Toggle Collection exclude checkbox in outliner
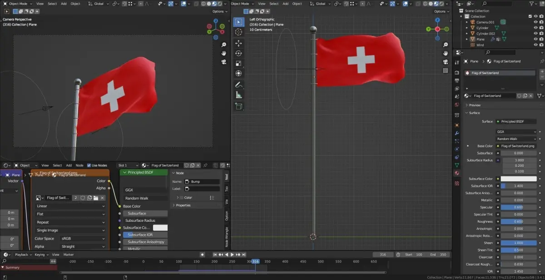Screen dimensions: 545x280 click(x=530, y=16)
